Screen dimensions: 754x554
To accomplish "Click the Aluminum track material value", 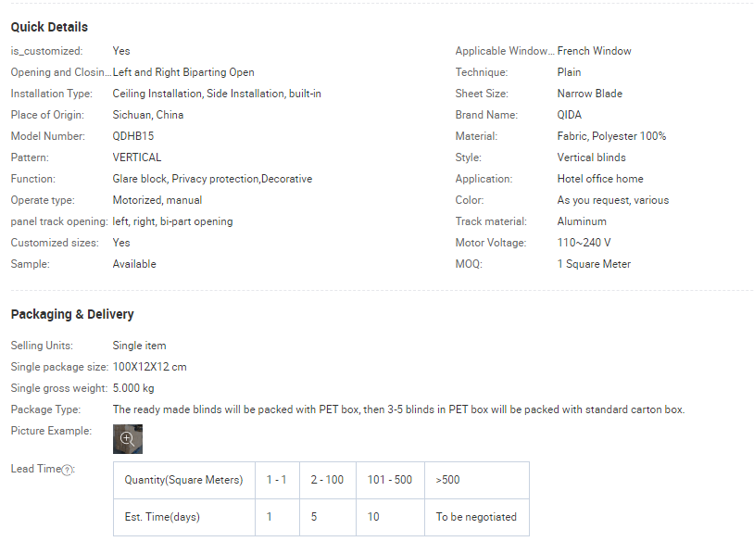I will (x=582, y=221).
